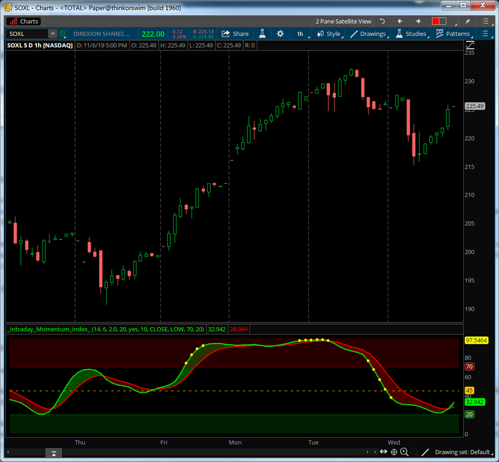This screenshot has height=462, width=499.
Task: Click the 225.49 price axis bubble
Action: coord(475,106)
